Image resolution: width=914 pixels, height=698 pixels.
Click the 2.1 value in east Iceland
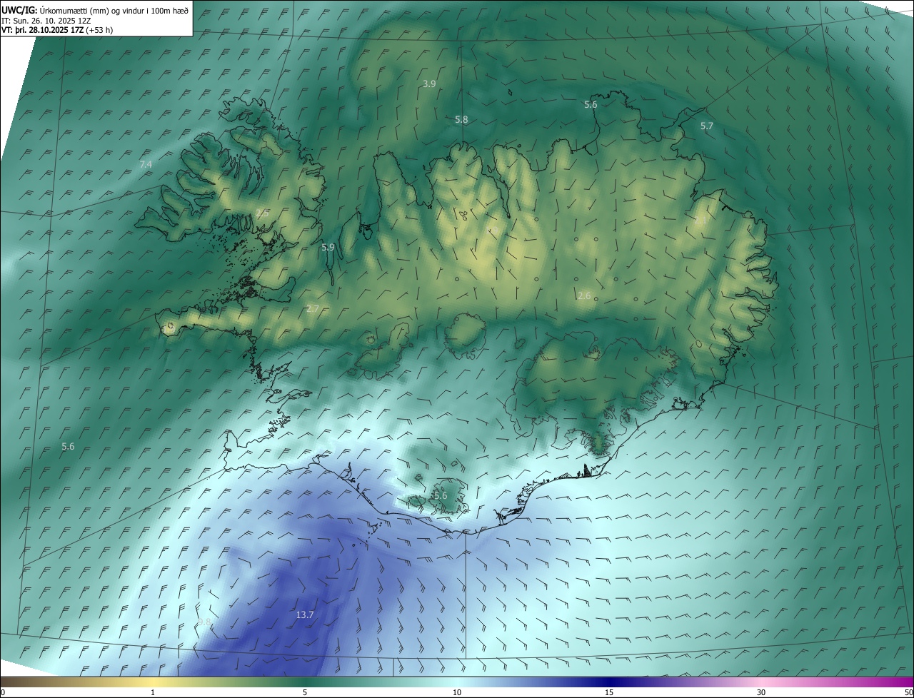coord(700,221)
